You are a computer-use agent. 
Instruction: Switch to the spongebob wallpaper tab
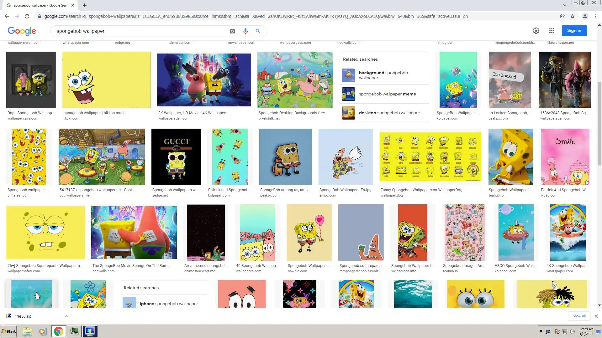click(x=40, y=5)
